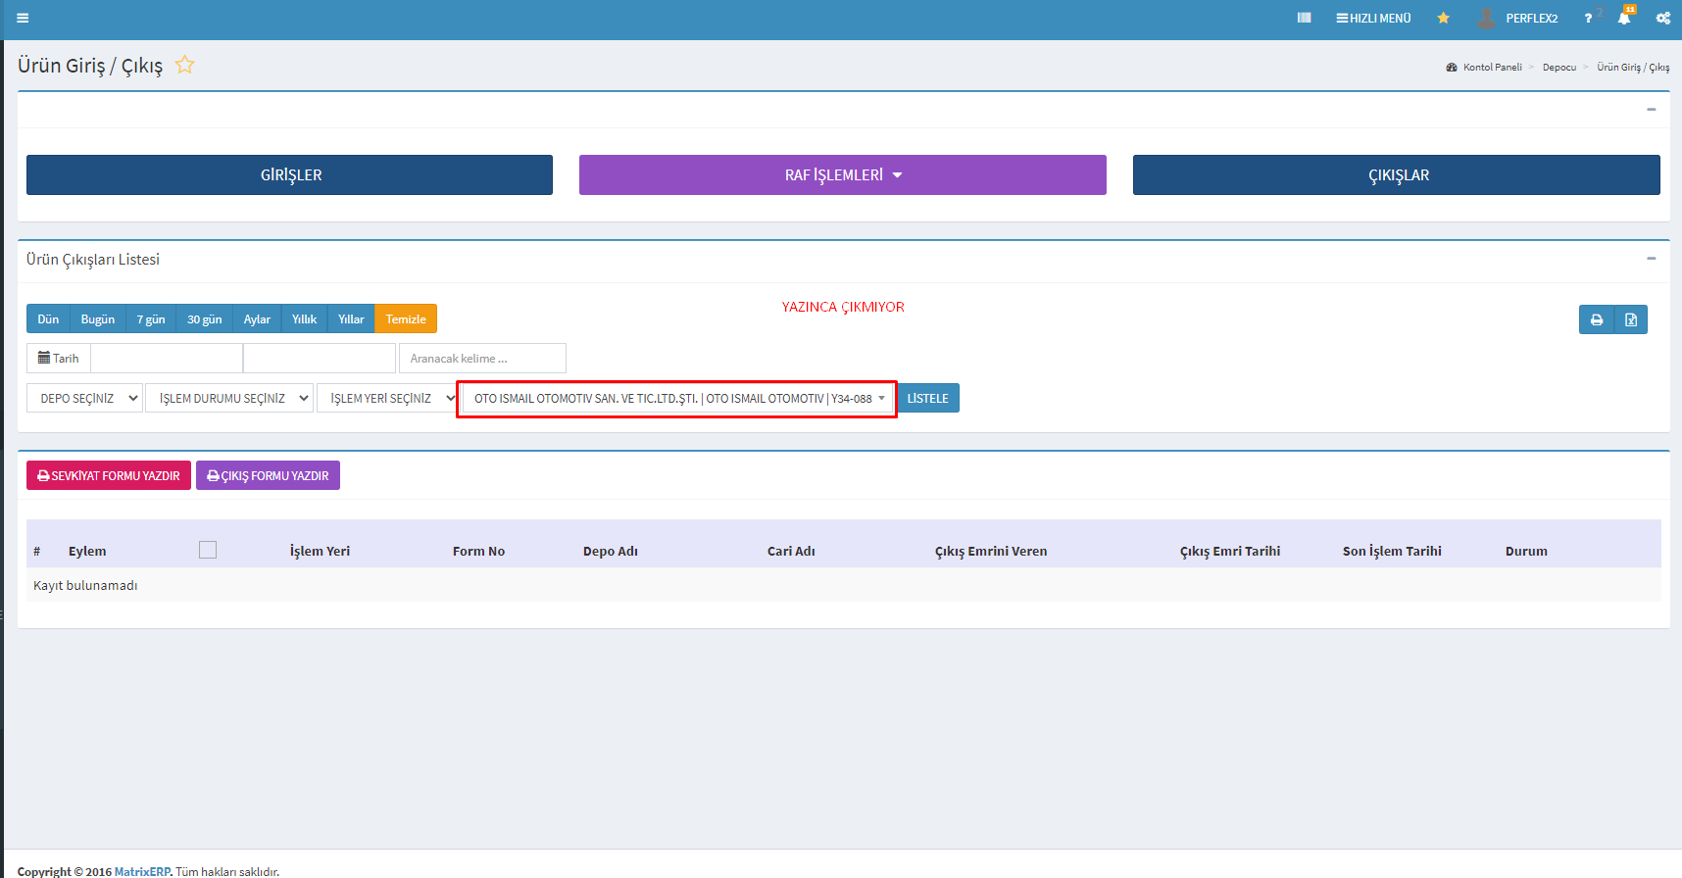Image resolution: width=1682 pixels, height=878 pixels.
Task: Click the help question mark icon
Action: pos(1588,19)
